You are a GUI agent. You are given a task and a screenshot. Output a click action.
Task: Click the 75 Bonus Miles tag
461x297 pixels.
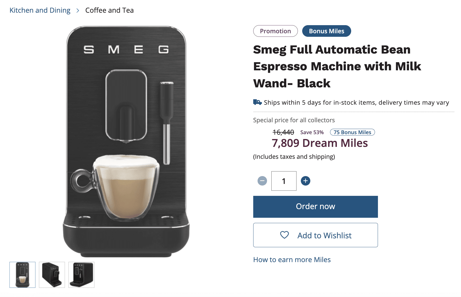352,132
